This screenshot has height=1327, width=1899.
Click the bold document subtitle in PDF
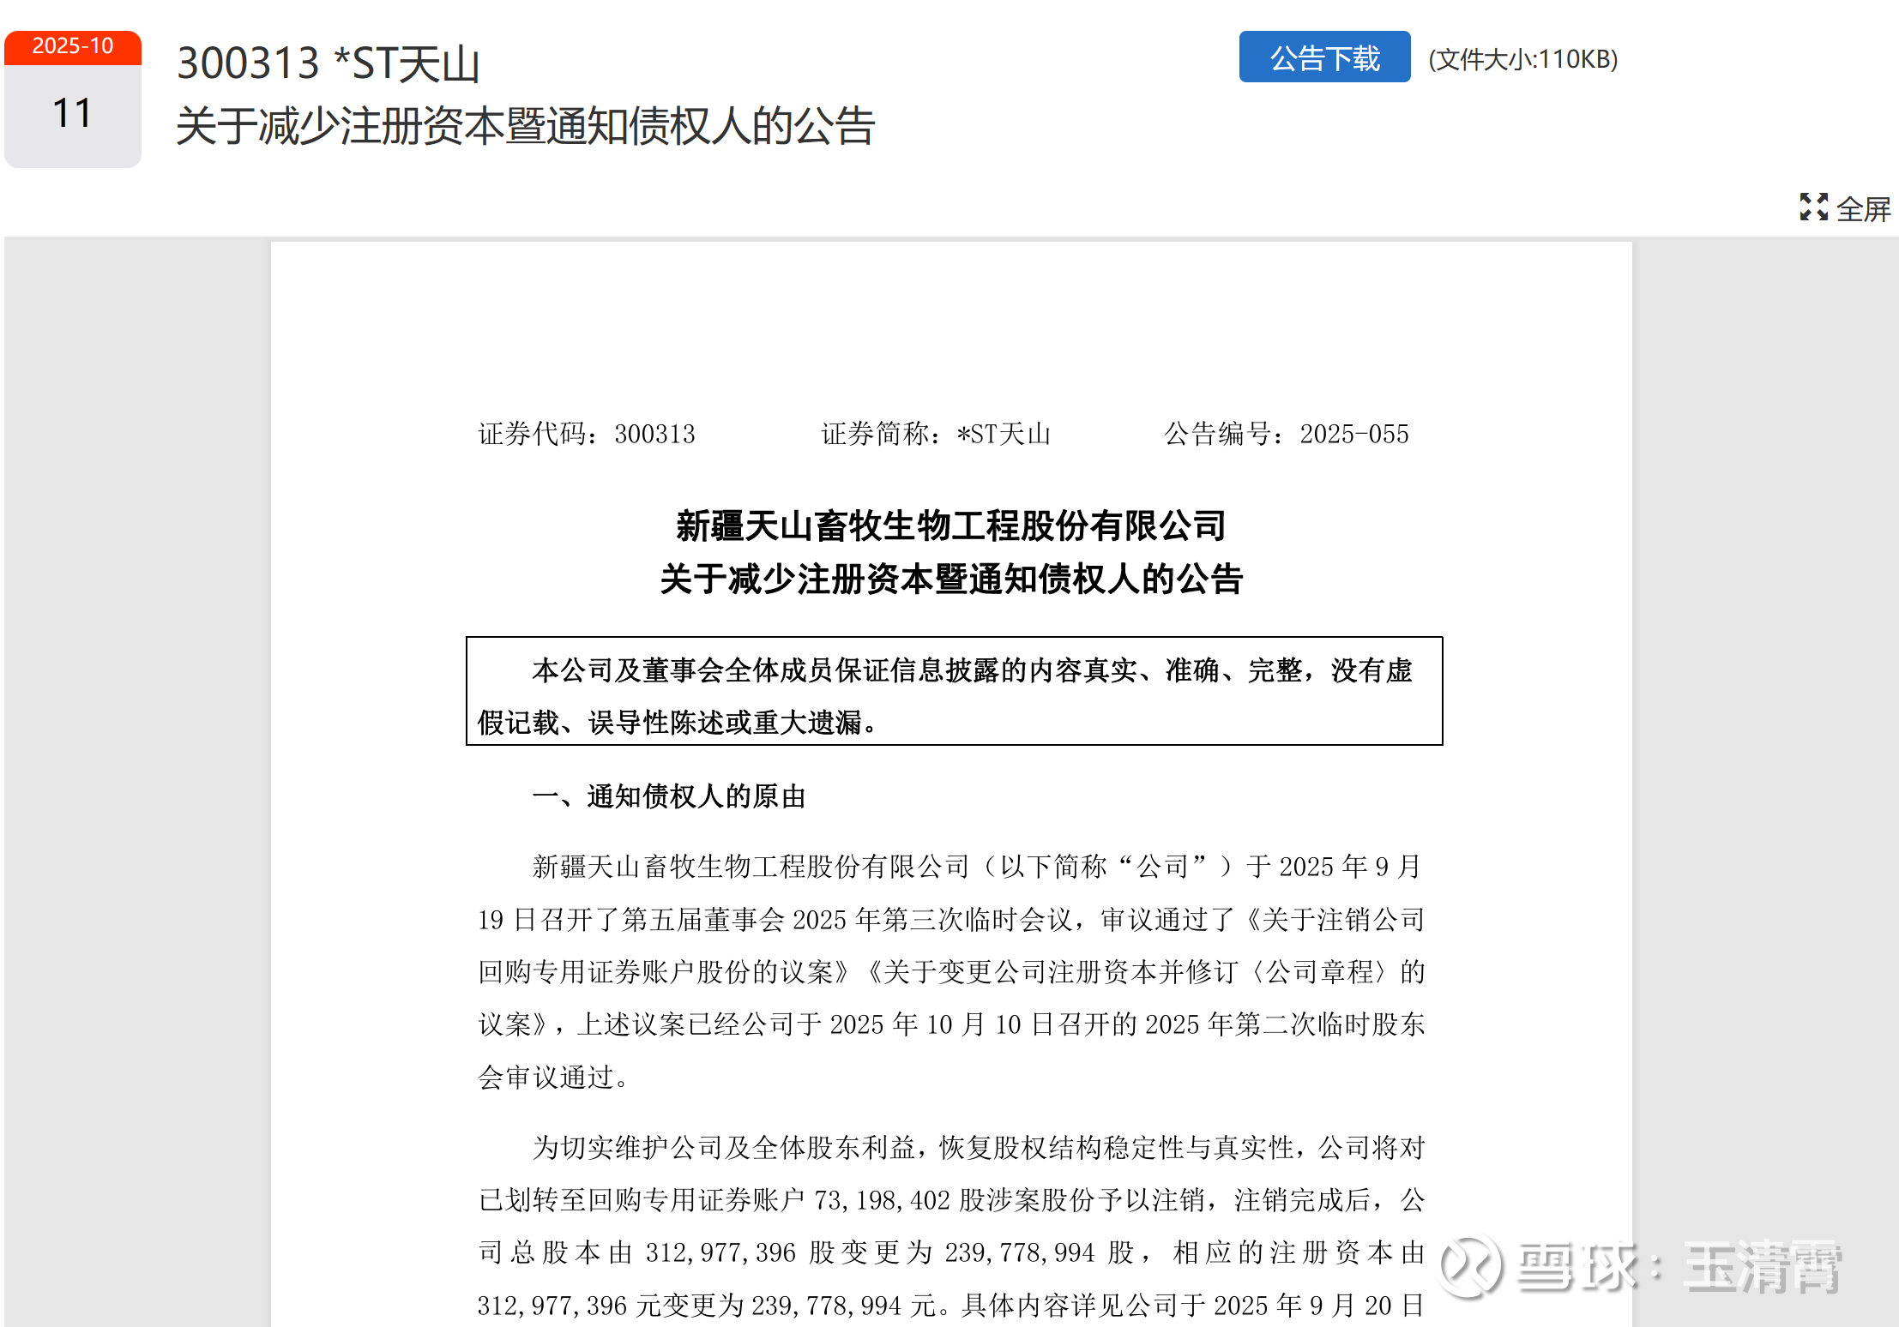[x=951, y=579]
